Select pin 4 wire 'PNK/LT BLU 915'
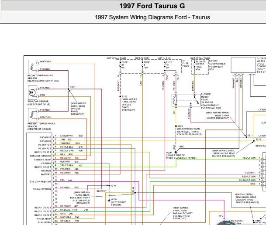This screenshot has height=225, width=266. 71,147
